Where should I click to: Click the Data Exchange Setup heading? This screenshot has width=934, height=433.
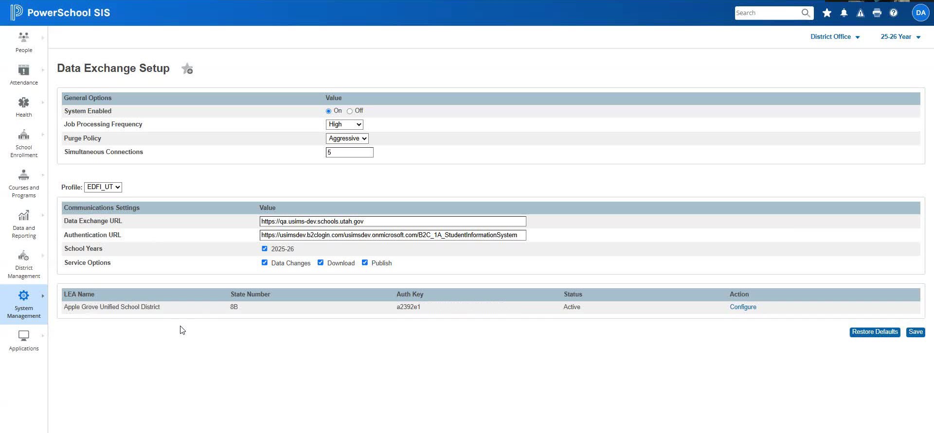pos(113,68)
